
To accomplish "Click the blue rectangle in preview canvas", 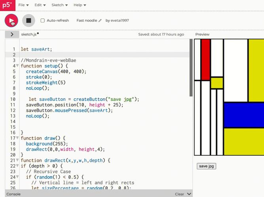I will 243,115.
